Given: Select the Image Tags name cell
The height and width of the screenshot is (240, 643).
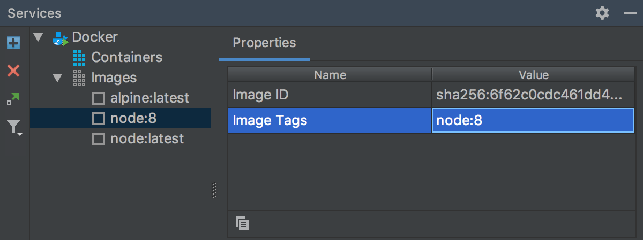Looking at the screenshot, I should click(330, 120).
